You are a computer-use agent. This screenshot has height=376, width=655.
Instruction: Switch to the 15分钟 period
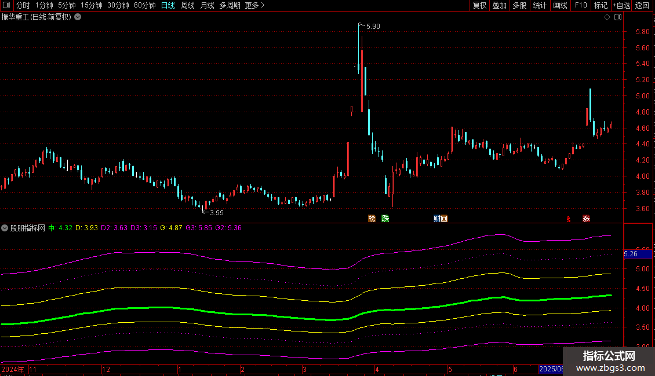tap(92, 5)
